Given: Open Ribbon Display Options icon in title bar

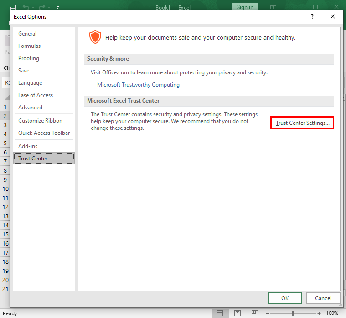Looking at the screenshot, I should pos(273,7).
